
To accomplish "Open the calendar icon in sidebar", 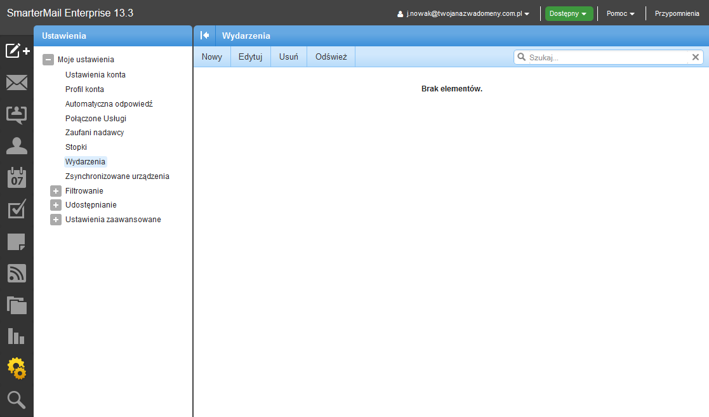I will (x=17, y=178).
